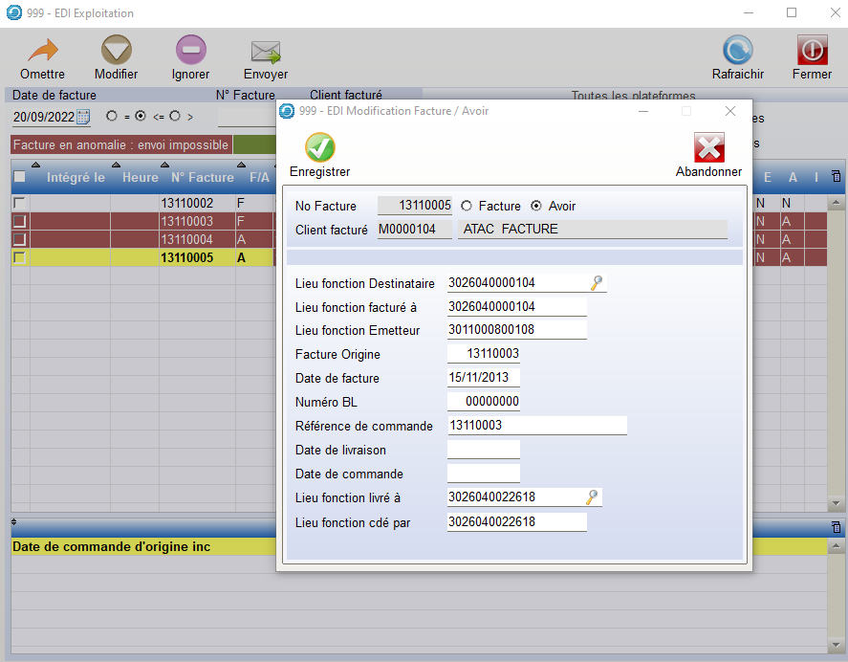Click the Ignorer purple icon
The height and width of the screenshot is (662, 848).
tap(190, 52)
